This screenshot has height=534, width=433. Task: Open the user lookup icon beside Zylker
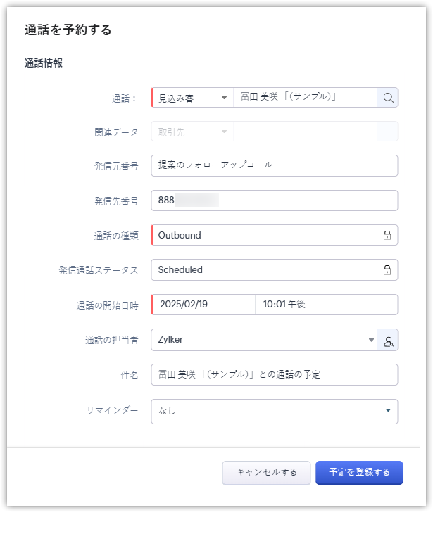[x=387, y=341]
